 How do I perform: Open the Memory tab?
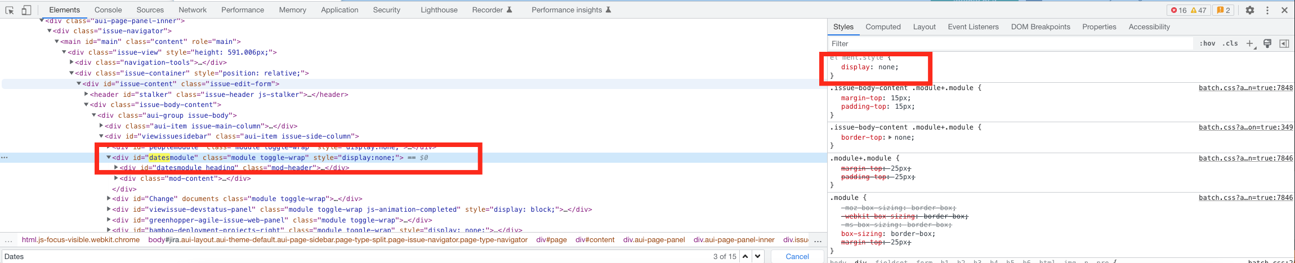293,10
